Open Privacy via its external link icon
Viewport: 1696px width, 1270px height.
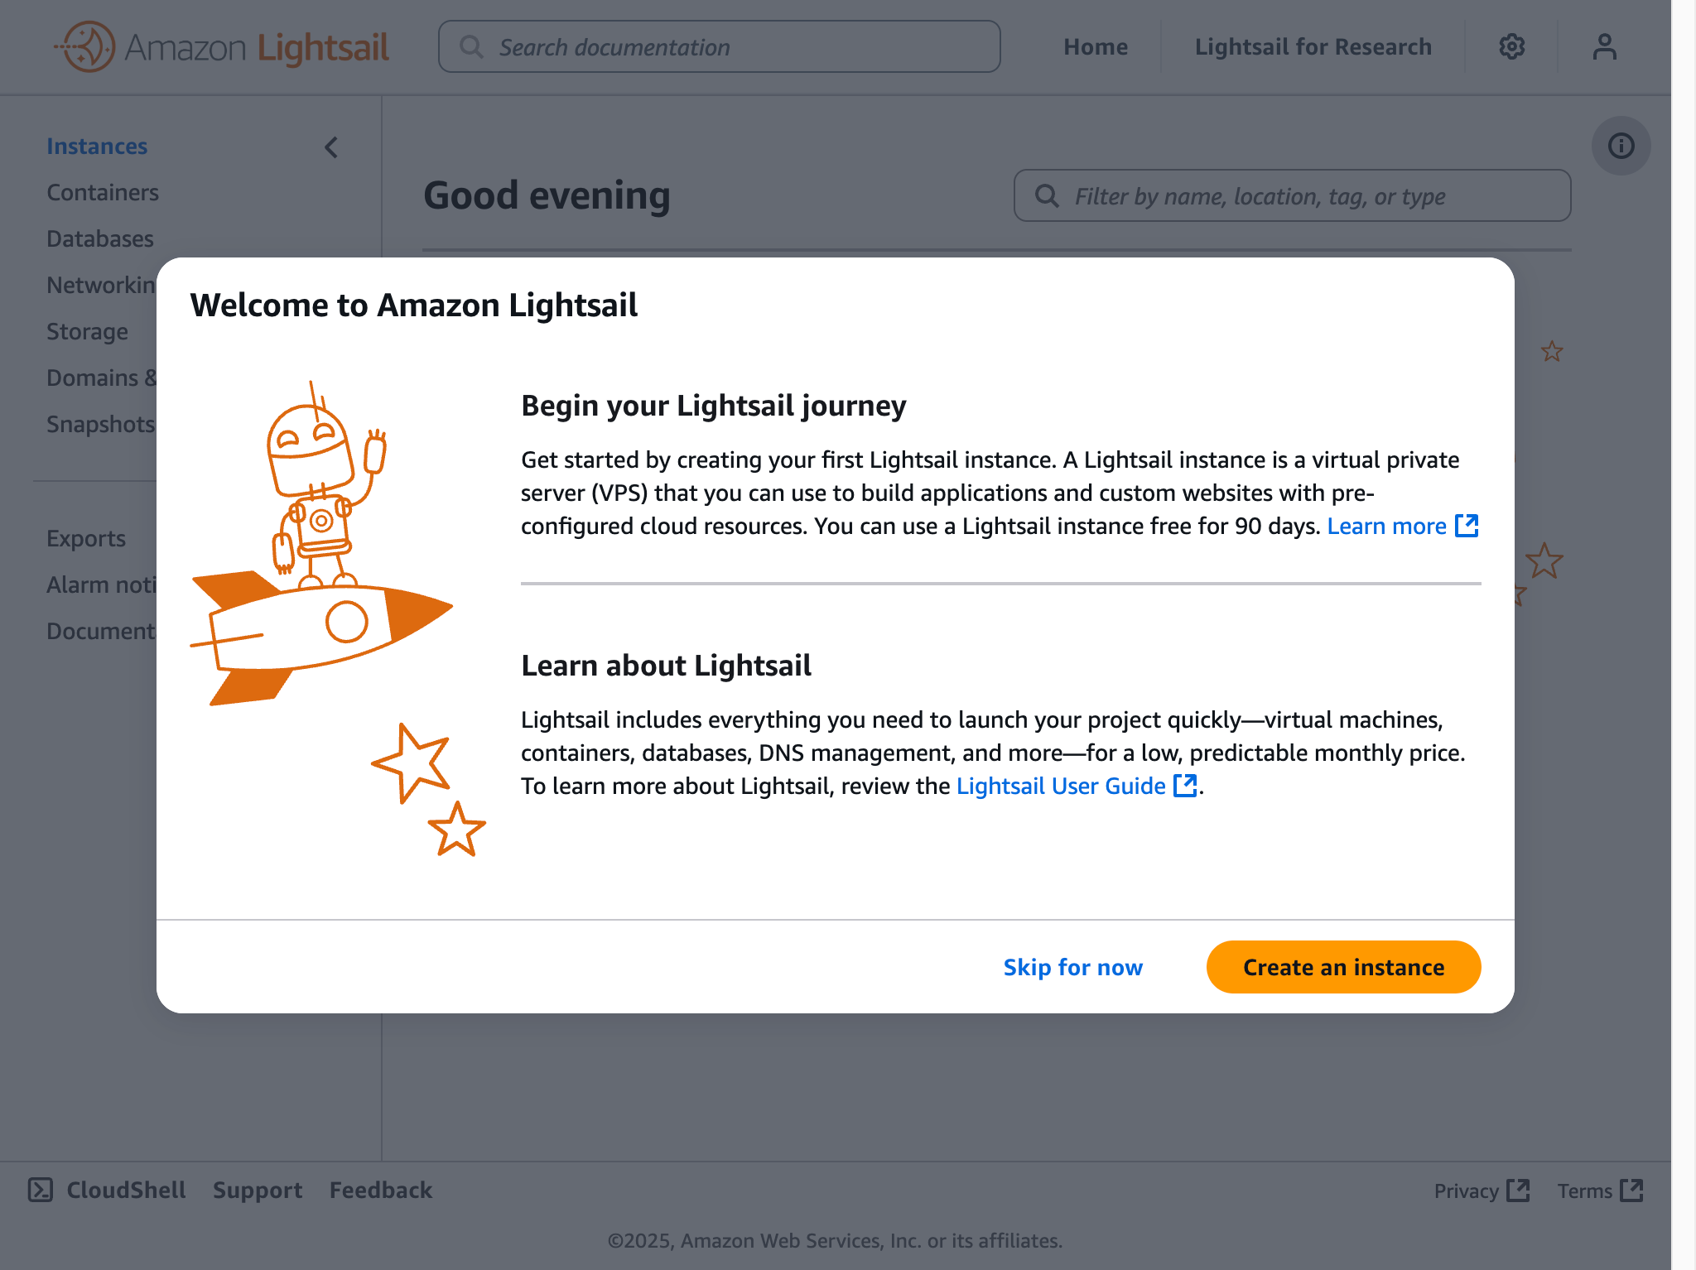pos(1519,1191)
